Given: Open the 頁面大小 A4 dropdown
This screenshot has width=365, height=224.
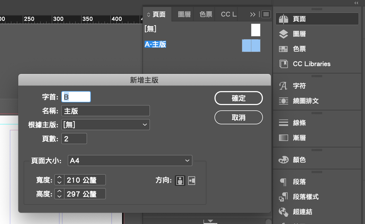Looking at the screenshot, I should tap(130, 160).
